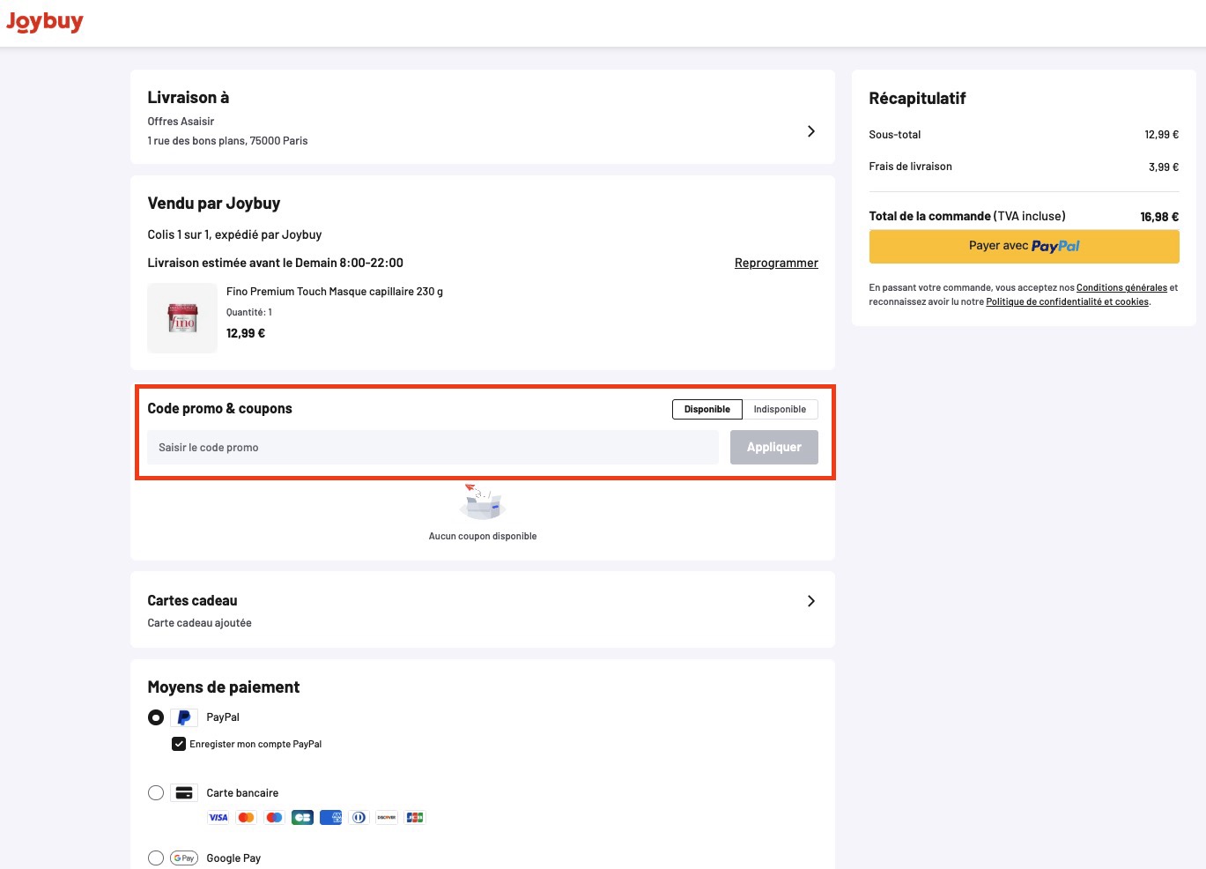This screenshot has width=1206, height=869.
Task: Click the Payer avec PayPal button
Action: pyautogui.click(x=1025, y=247)
